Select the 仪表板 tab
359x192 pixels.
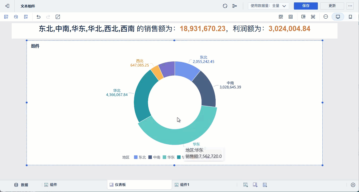click(139, 185)
